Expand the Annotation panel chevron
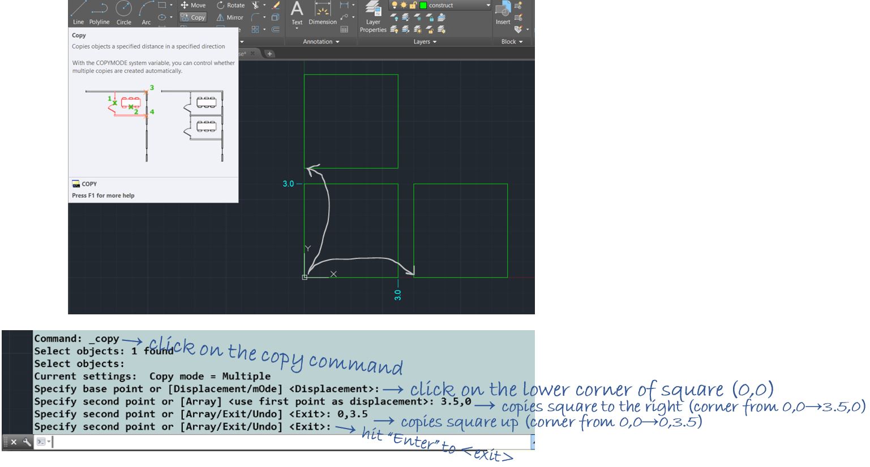Viewport: 870px width, 467px height. (x=337, y=42)
